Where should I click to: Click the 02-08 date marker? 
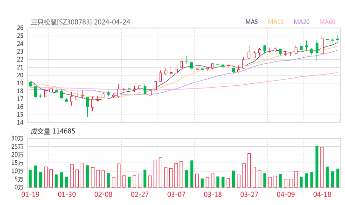103,194
